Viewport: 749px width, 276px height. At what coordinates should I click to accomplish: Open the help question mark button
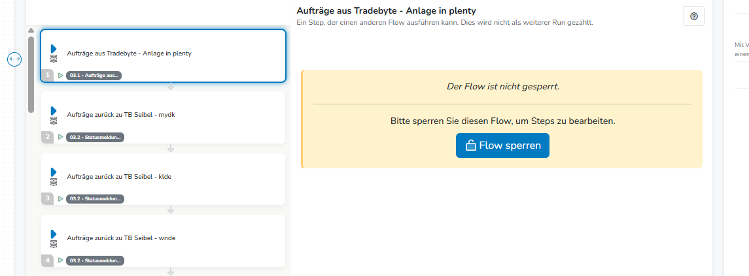click(694, 16)
